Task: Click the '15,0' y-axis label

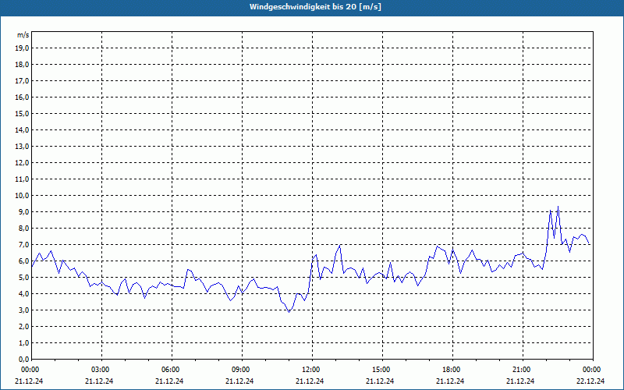Action: (22, 113)
